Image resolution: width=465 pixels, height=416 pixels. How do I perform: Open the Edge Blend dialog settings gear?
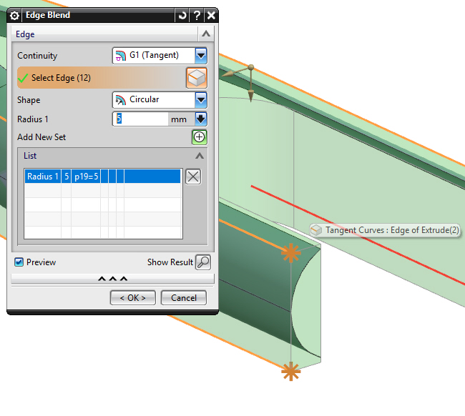(14, 16)
